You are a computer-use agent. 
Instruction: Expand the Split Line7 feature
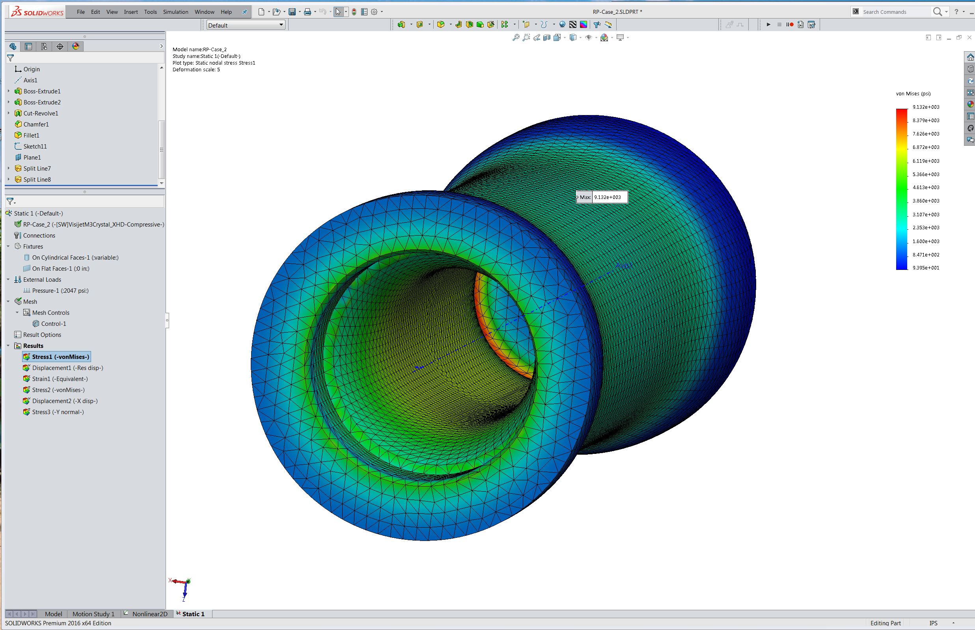point(9,168)
